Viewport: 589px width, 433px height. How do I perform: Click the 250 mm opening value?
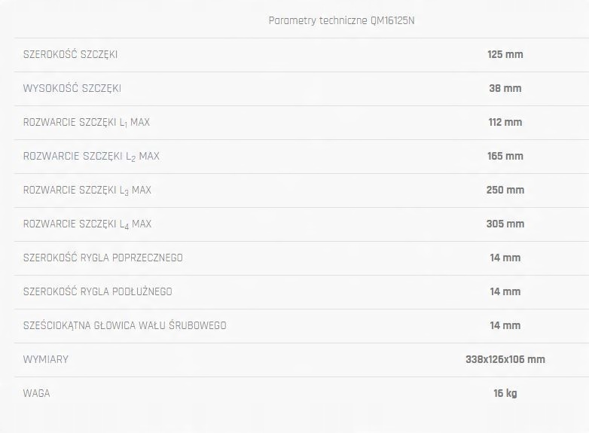coord(505,190)
